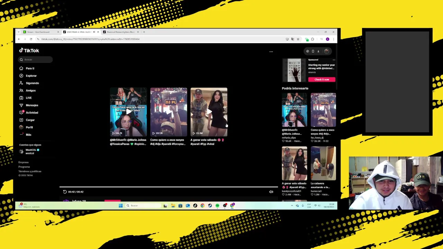The image size is (443, 249).
Task: Open the sponsored ad options dots
Action: click(334, 60)
